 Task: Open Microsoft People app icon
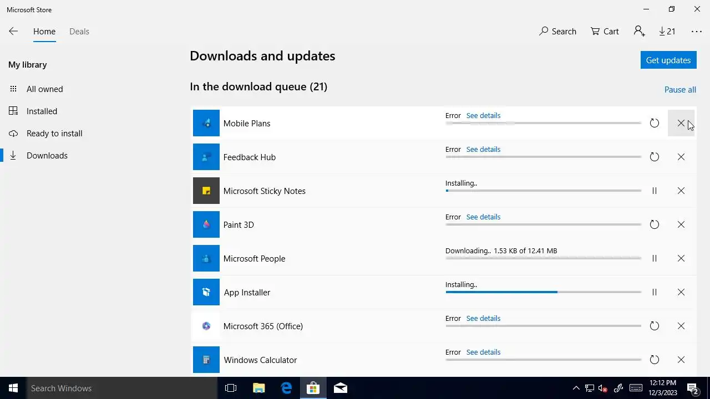tap(206, 258)
